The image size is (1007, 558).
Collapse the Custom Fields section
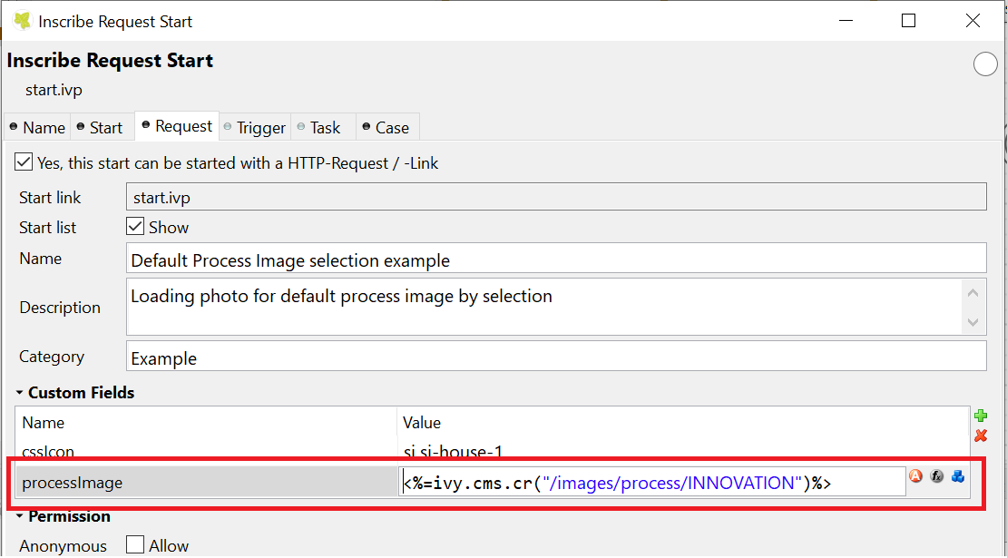[20, 394]
